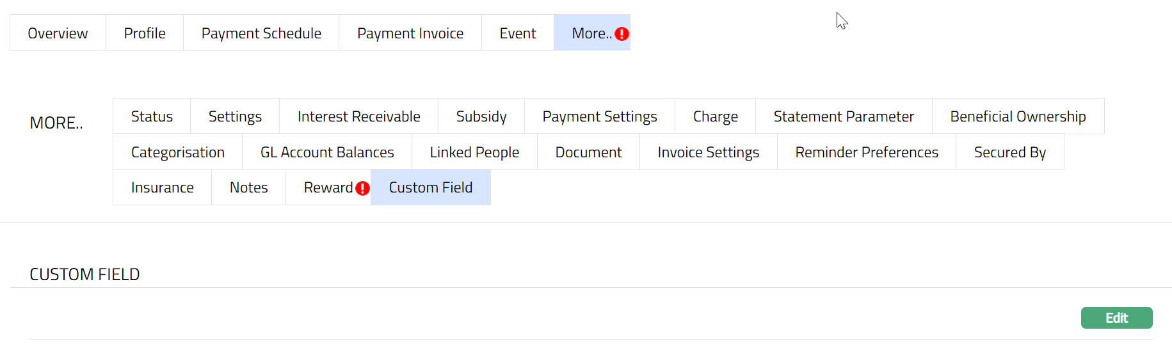Open the Status sub-tab

pyautogui.click(x=152, y=116)
